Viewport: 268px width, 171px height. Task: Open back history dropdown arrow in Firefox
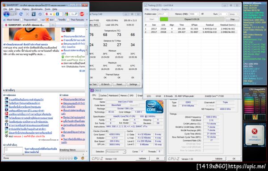click(16, 14)
